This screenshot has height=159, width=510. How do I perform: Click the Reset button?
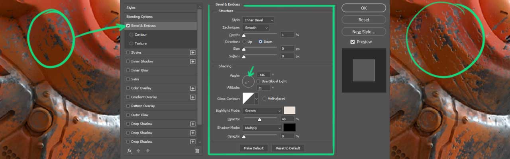point(364,20)
